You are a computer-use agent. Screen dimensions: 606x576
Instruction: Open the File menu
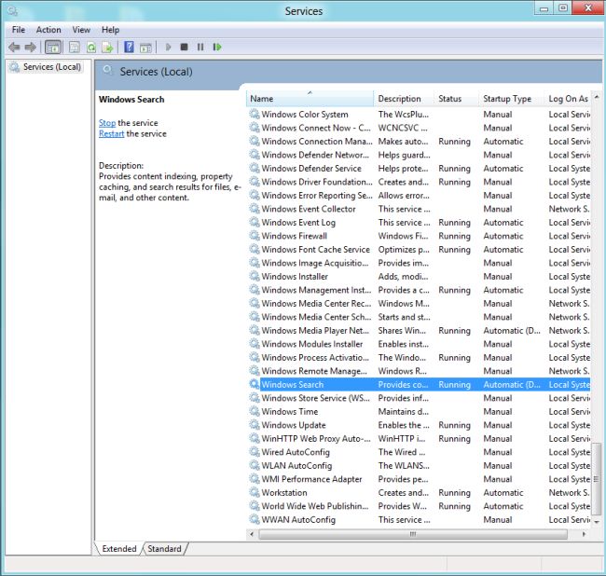(18, 30)
